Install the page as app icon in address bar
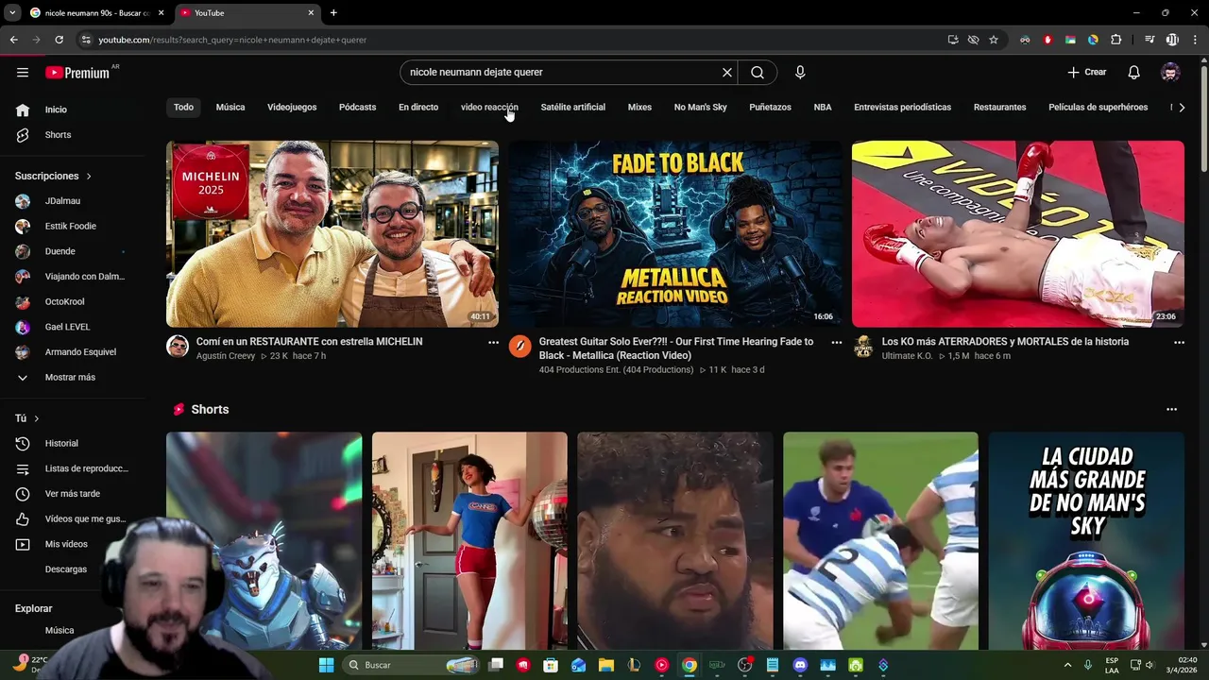1209x680 pixels. pyautogui.click(x=953, y=40)
